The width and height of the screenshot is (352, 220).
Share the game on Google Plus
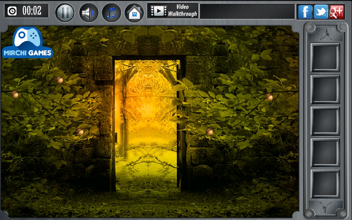point(337,12)
